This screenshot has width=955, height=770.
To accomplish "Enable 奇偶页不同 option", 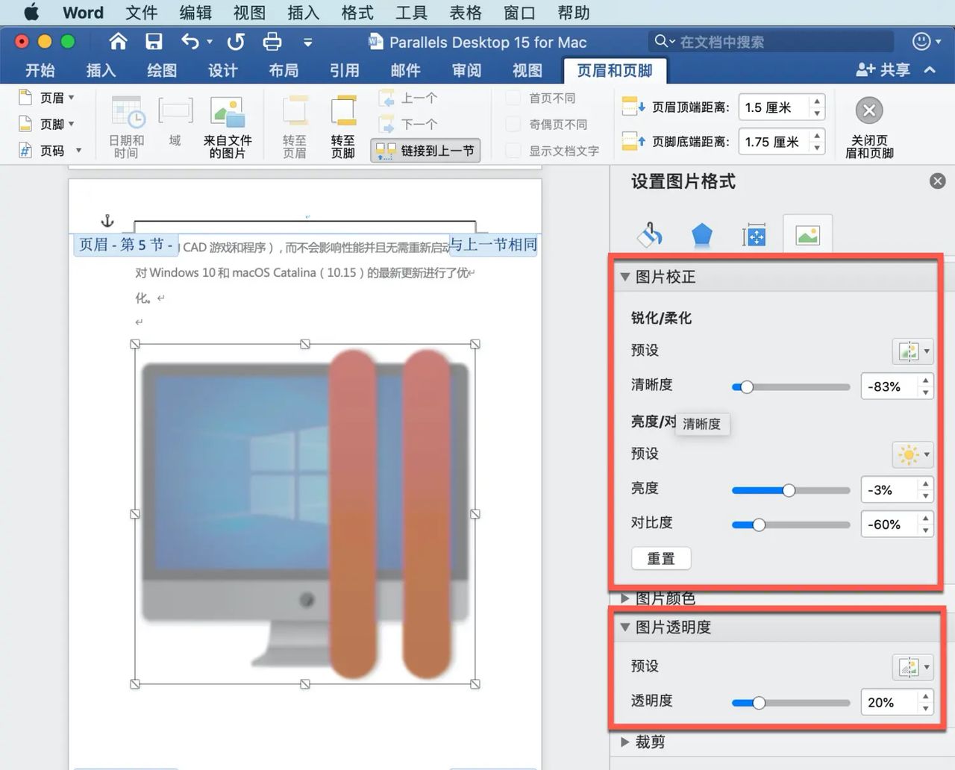I will point(513,124).
